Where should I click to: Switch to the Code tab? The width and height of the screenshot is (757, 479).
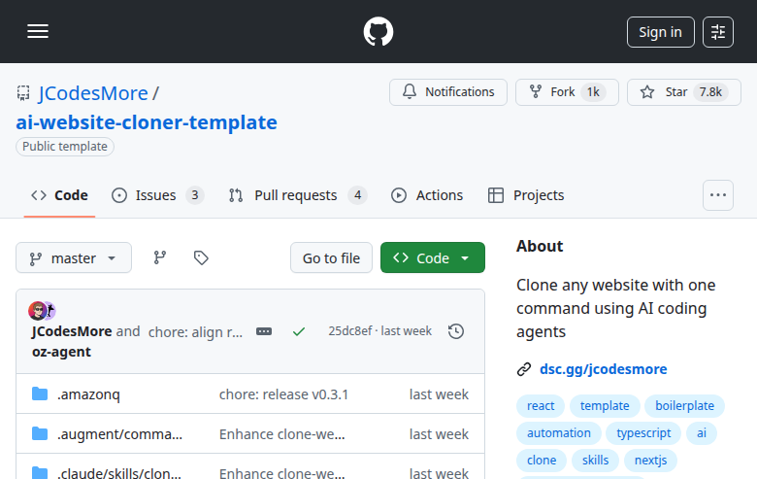click(x=59, y=195)
